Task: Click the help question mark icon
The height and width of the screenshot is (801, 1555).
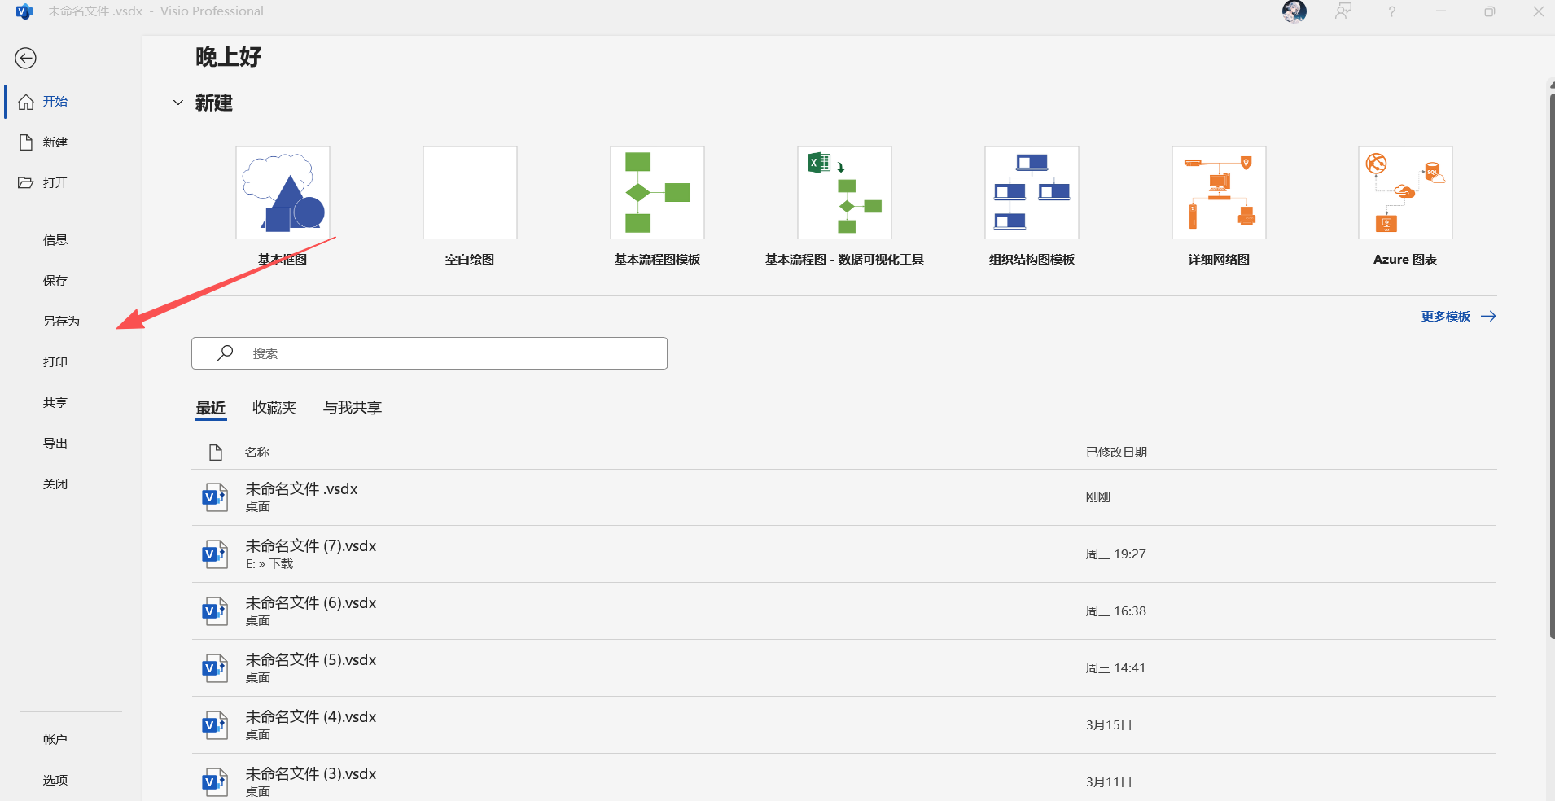Action: (x=1391, y=11)
